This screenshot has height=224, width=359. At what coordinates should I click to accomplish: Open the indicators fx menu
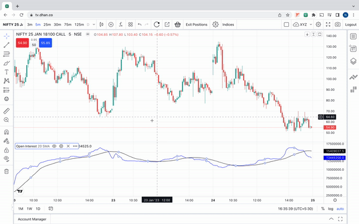point(121,24)
